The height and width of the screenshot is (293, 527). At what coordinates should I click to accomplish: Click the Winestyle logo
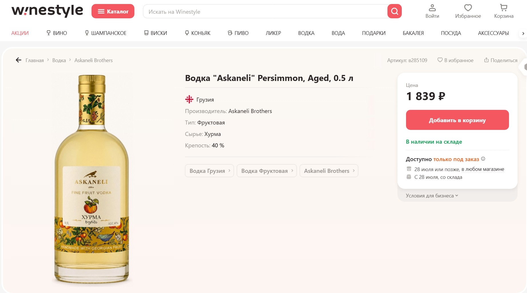coord(47,11)
